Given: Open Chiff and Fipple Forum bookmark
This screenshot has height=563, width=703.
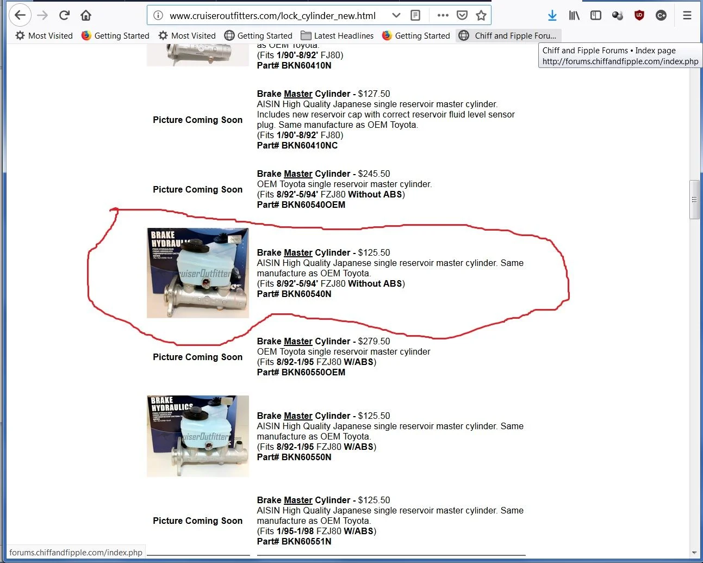Looking at the screenshot, I should (508, 35).
